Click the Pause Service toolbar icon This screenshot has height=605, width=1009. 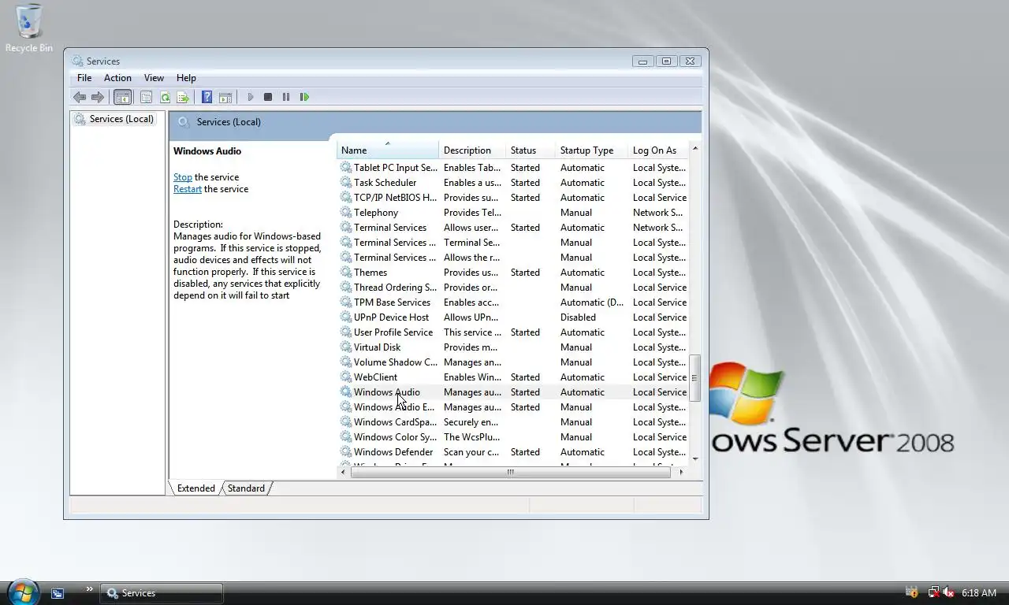tap(286, 97)
